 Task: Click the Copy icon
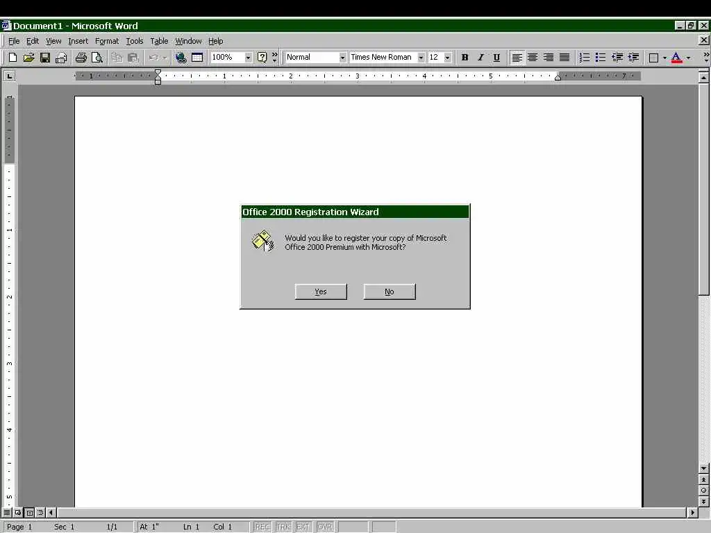coord(117,58)
